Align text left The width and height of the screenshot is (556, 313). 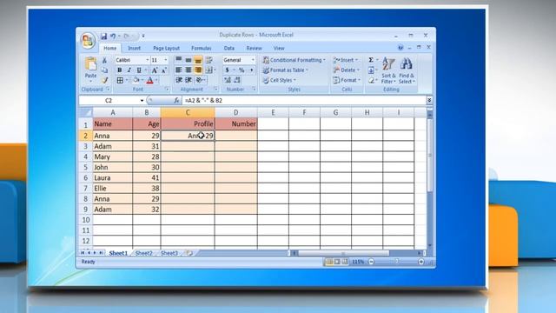coord(179,70)
